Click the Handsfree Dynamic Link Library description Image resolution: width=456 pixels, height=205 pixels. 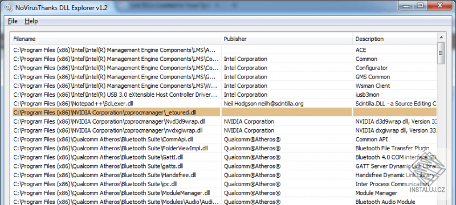click(394, 175)
